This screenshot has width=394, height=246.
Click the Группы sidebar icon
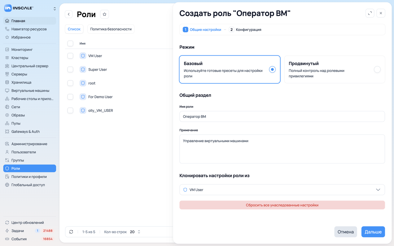7,160
